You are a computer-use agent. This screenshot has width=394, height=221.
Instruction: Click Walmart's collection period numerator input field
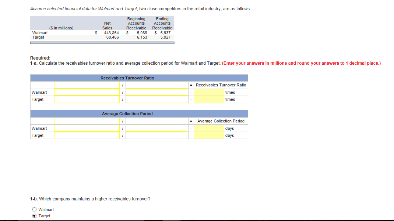(x=87, y=128)
